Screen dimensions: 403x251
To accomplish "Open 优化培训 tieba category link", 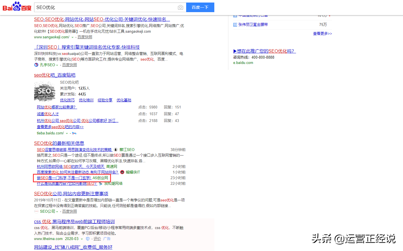I will (86, 100).
